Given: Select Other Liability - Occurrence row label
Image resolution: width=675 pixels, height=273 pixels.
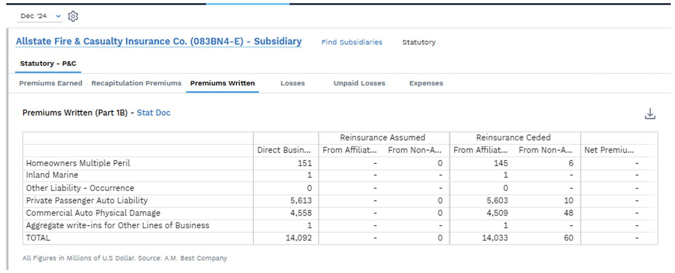Looking at the screenshot, I should coord(80,188).
